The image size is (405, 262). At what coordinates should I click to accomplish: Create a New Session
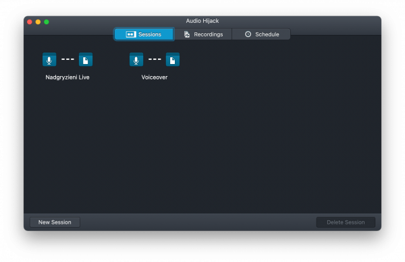(55, 222)
